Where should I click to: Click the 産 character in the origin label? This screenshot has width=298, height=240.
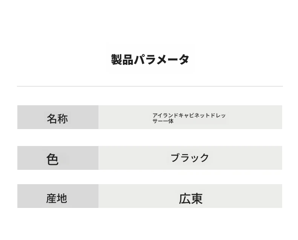[x=51, y=198]
